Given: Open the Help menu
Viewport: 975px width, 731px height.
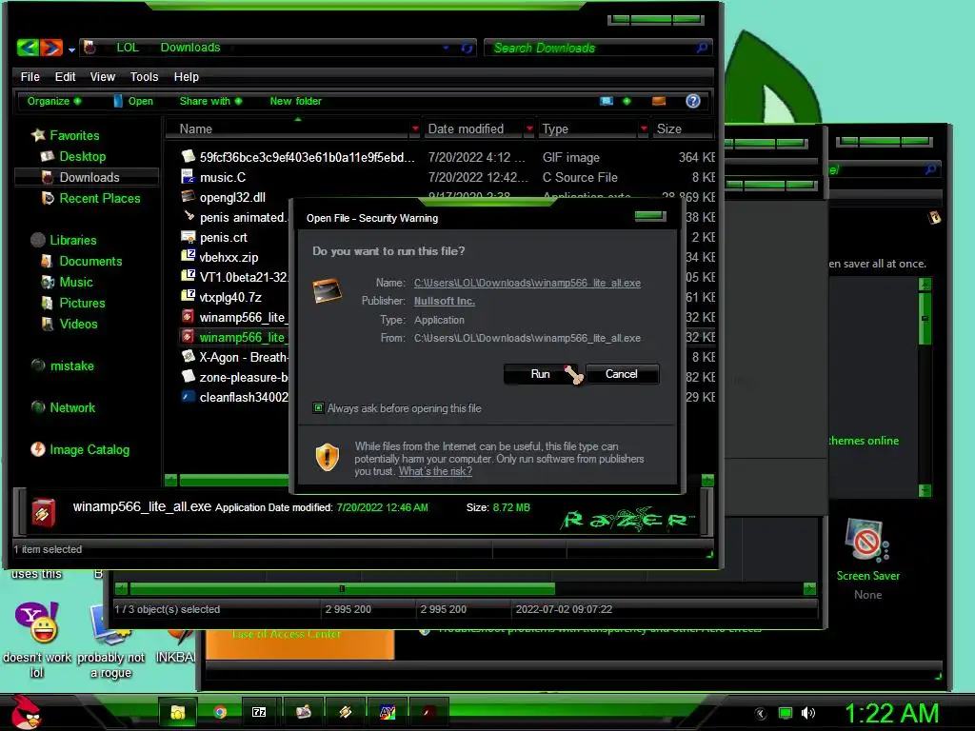Looking at the screenshot, I should [187, 76].
